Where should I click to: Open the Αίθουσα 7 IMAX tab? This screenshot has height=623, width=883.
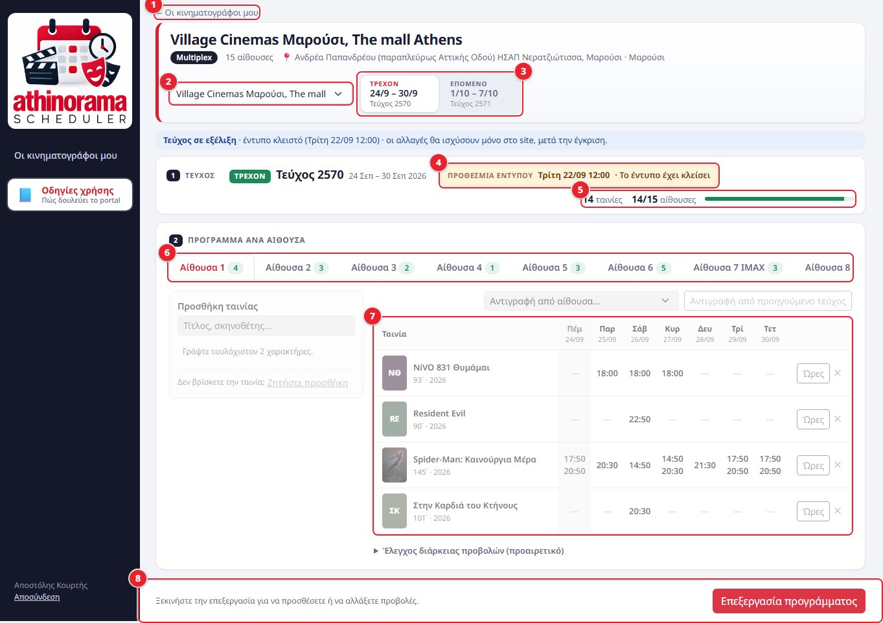pyautogui.click(x=738, y=267)
